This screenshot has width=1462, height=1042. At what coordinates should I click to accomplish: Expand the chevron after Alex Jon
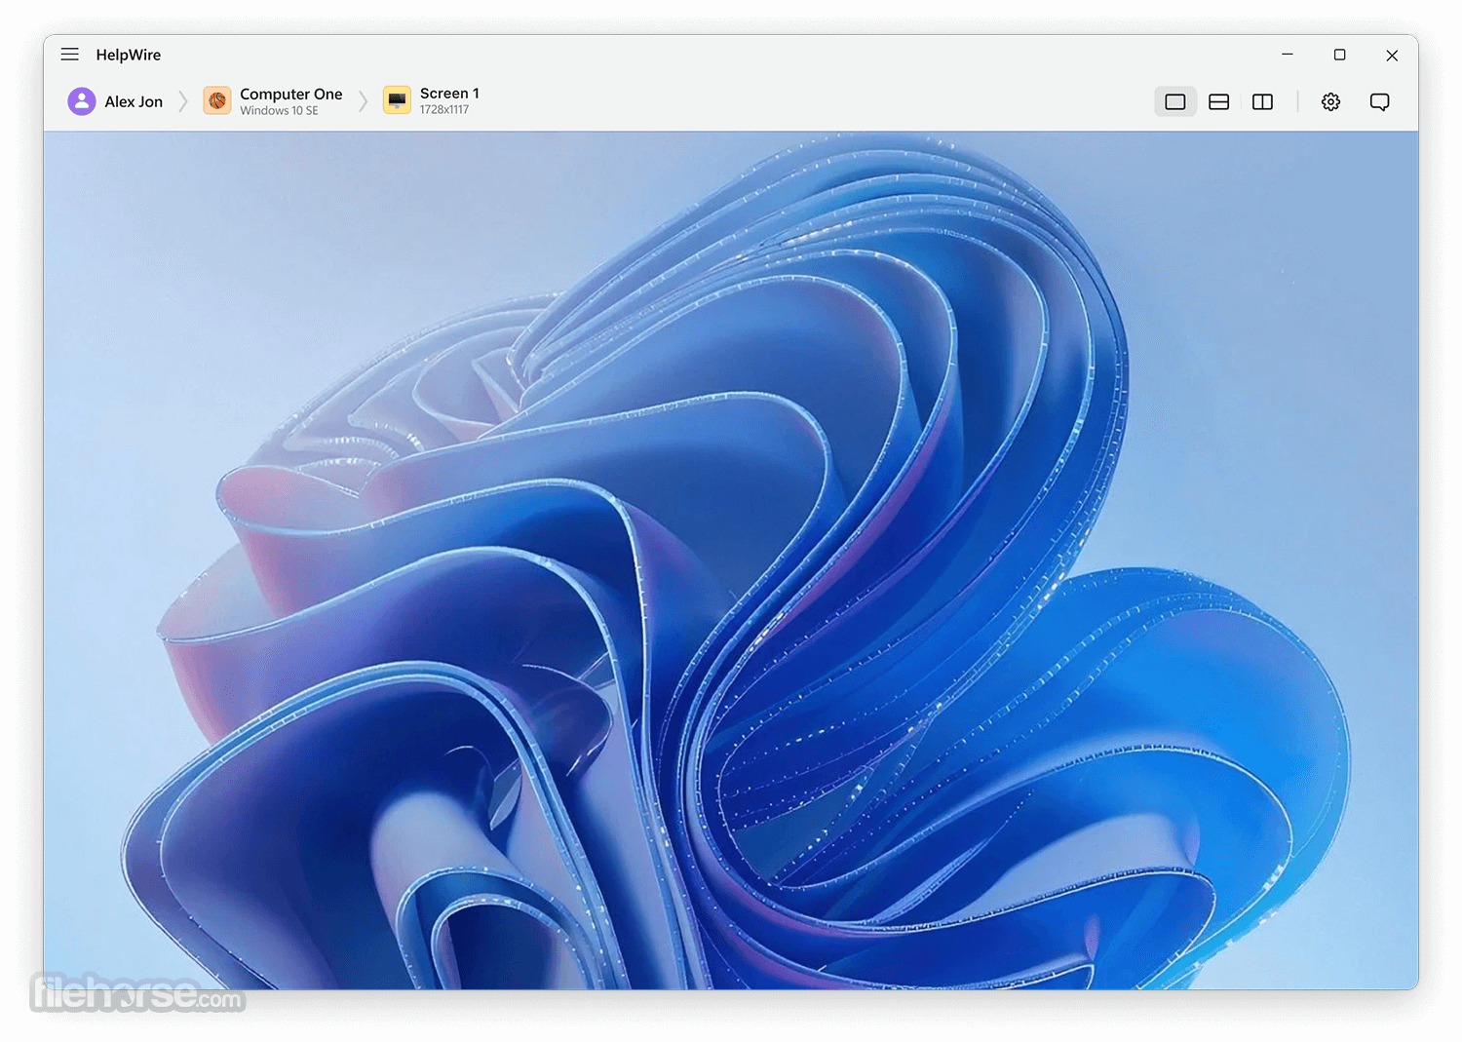pos(182,101)
